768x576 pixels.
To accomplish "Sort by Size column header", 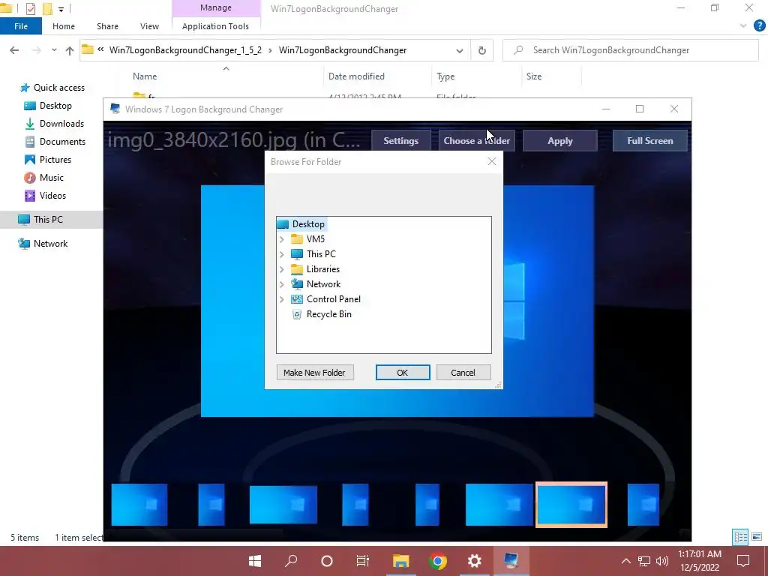I will (x=533, y=76).
